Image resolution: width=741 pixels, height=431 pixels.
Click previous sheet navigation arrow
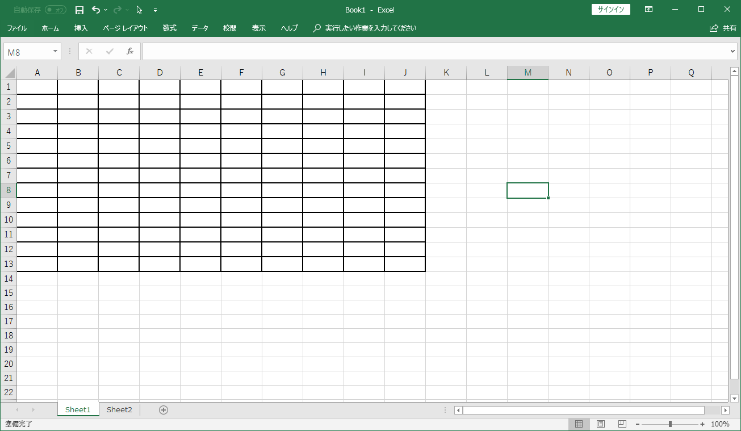[17, 410]
